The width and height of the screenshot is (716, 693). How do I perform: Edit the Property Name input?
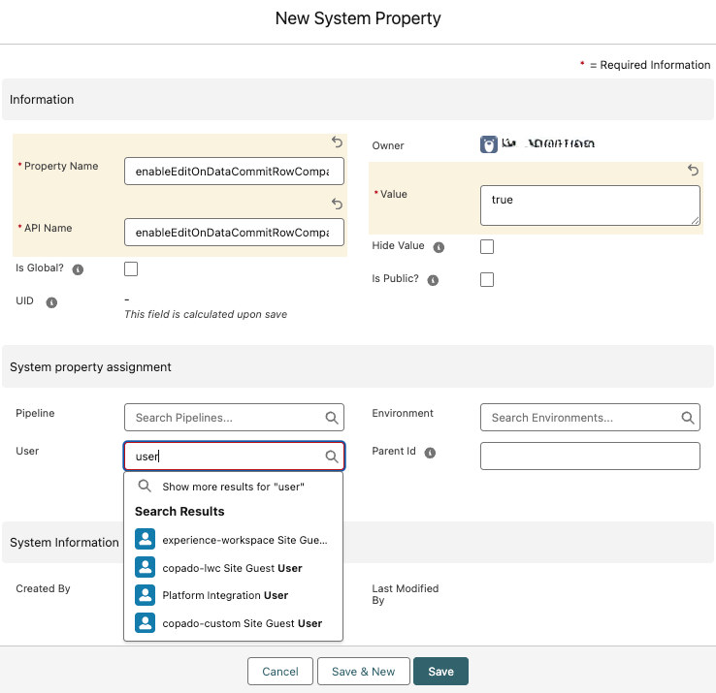coord(234,172)
